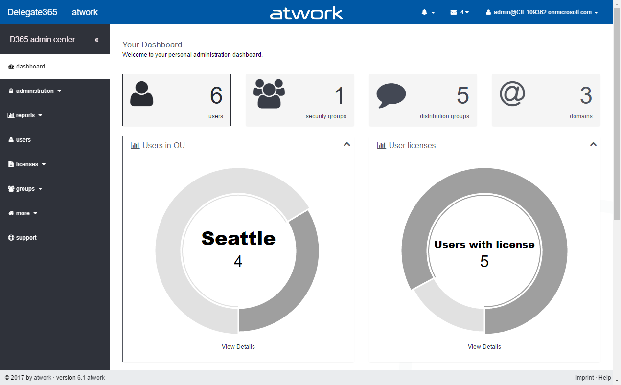
Task: Click the group icon next to groups menu
Action: tap(11, 189)
